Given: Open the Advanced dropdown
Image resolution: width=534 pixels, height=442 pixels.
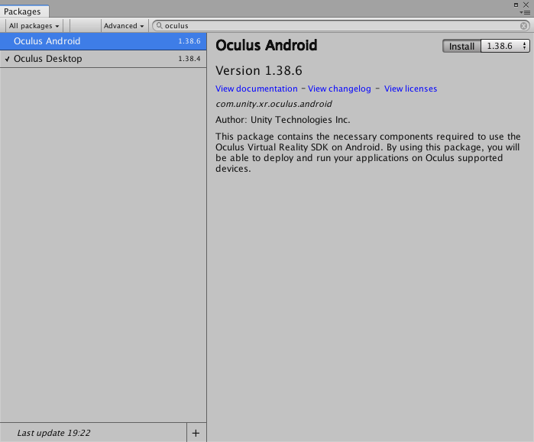Looking at the screenshot, I should point(124,26).
